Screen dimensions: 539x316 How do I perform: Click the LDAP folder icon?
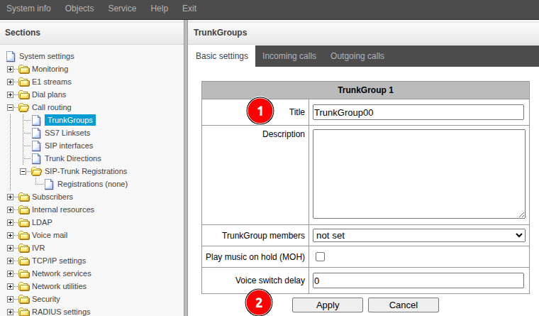(x=24, y=222)
